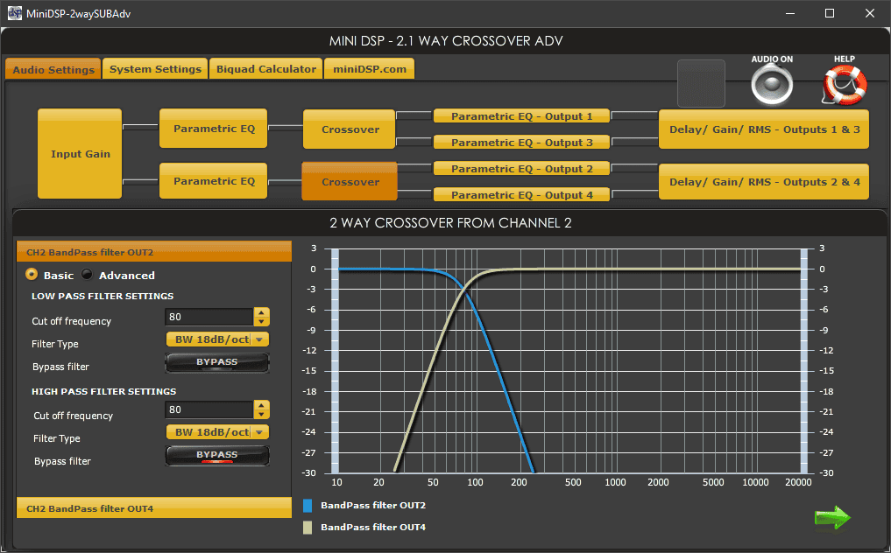Switch to Audio Settings tab
The image size is (891, 553).
point(53,69)
